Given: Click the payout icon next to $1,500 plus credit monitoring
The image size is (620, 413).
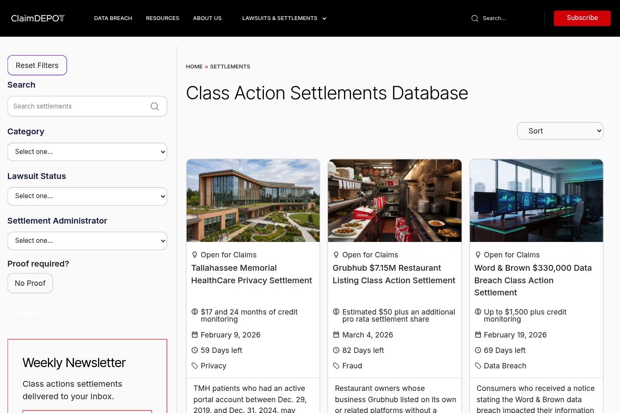Looking at the screenshot, I should pos(478,312).
